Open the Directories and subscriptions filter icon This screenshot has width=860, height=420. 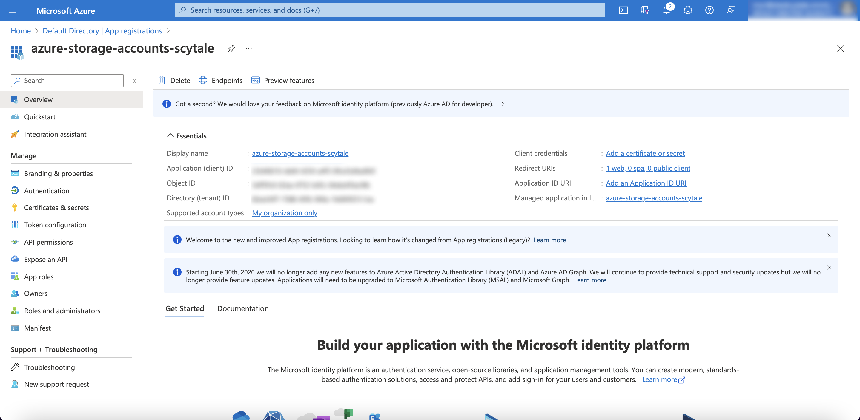645,10
